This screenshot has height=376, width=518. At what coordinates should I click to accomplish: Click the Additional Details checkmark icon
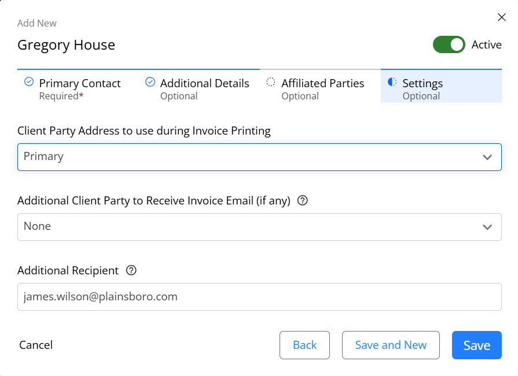click(150, 81)
